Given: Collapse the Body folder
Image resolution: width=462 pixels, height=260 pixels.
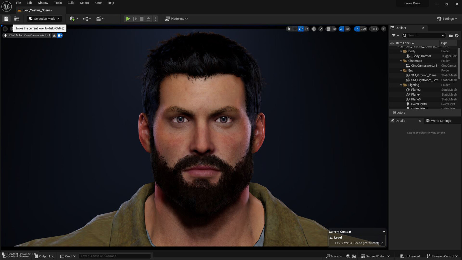Looking at the screenshot, I should coord(401,51).
